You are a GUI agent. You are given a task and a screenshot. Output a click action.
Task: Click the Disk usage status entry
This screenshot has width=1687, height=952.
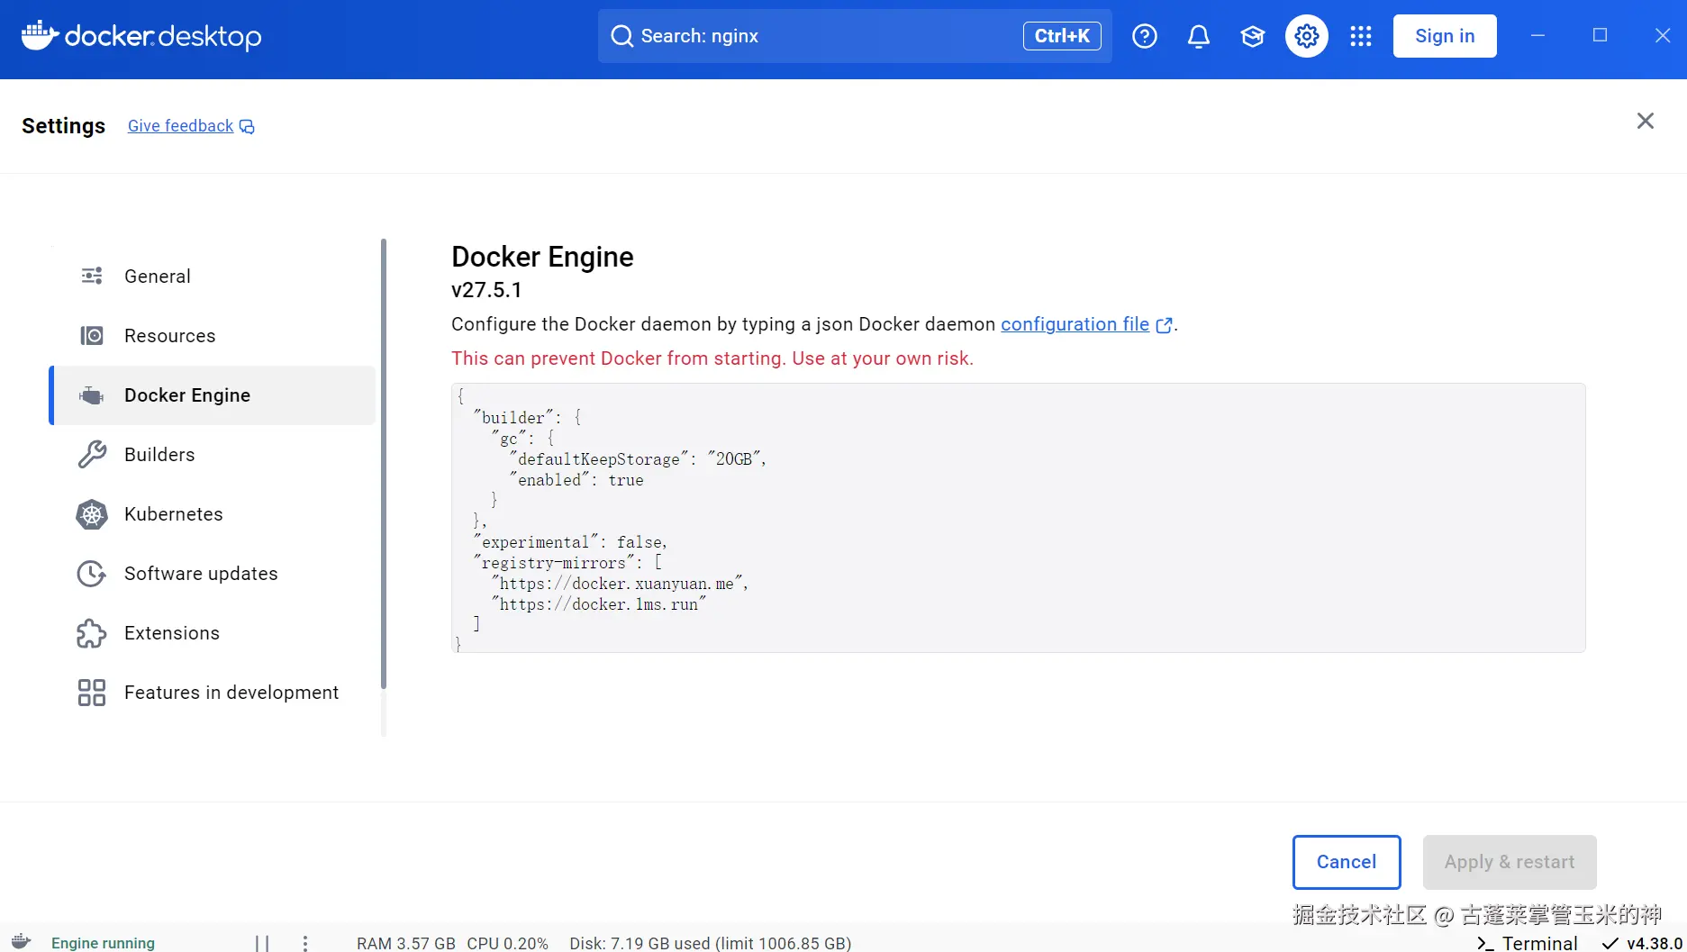pos(710,943)
